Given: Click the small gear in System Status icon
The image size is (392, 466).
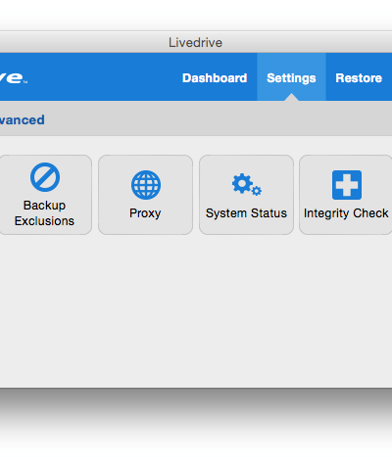Looking at the screenshot, I should pos(257,191).
